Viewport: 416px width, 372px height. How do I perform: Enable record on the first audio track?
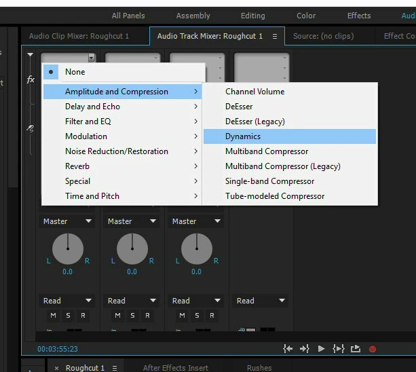point(83,315)
